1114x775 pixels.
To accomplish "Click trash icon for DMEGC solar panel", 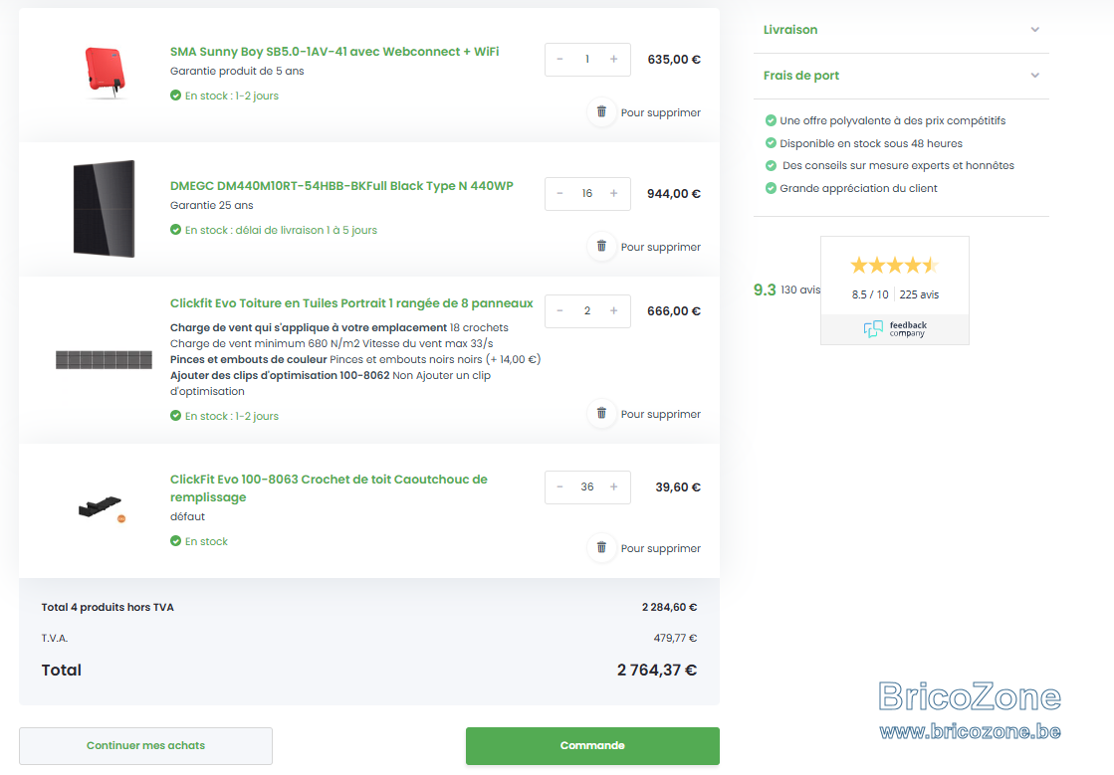I will (x=601, y=247).
